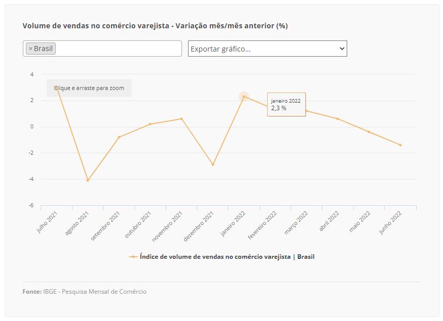
Task: Select the março 2022 data point
Action: point(307,111)
